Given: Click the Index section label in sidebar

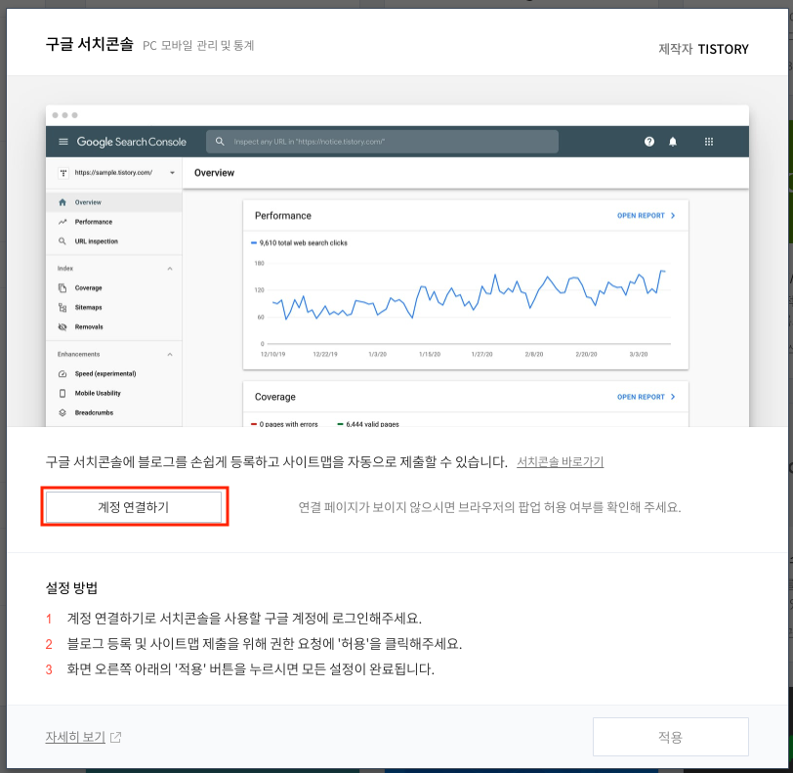Looking at the screenshot, I should (x=65, y=269).
